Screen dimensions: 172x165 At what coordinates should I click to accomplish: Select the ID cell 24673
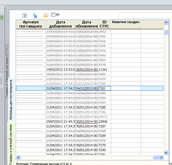coord(104,117)
